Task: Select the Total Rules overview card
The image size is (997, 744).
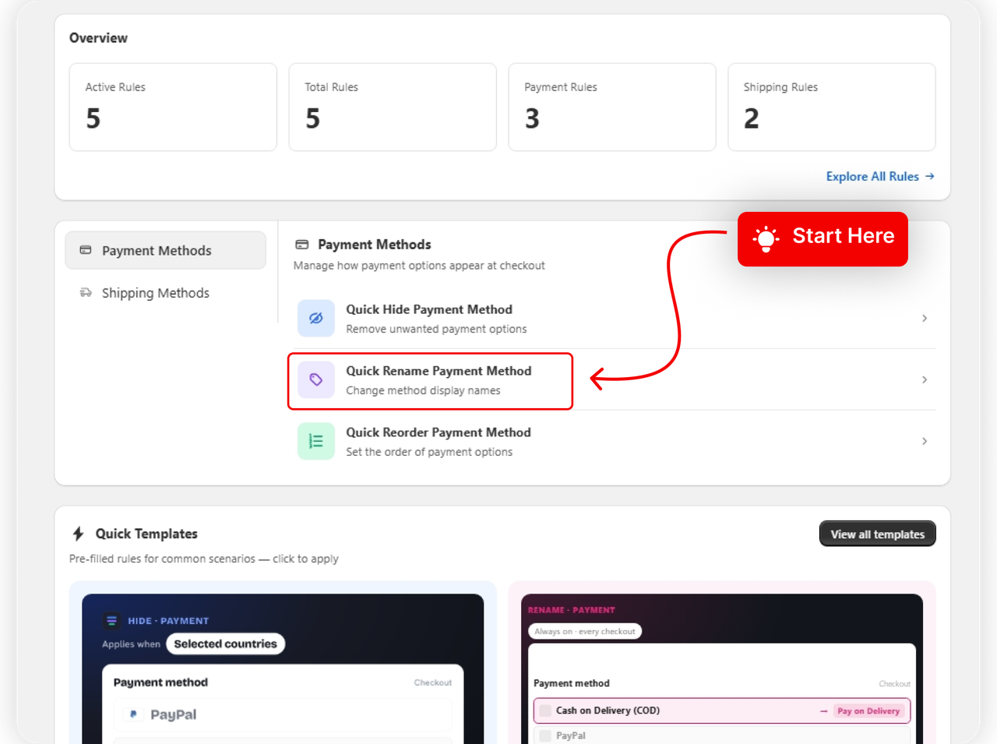Action: (x=393, y=107)
